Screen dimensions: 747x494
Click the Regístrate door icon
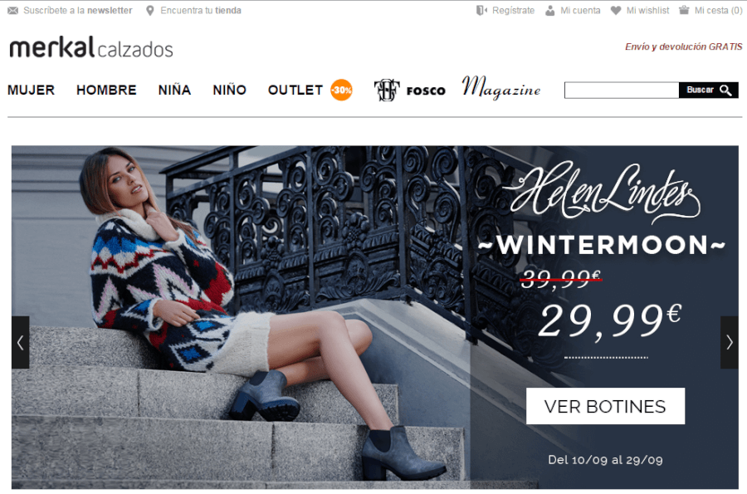481,11
